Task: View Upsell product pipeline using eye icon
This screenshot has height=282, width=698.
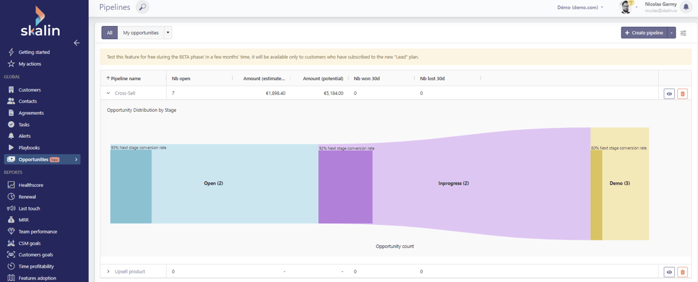Action: click(669, 272)
